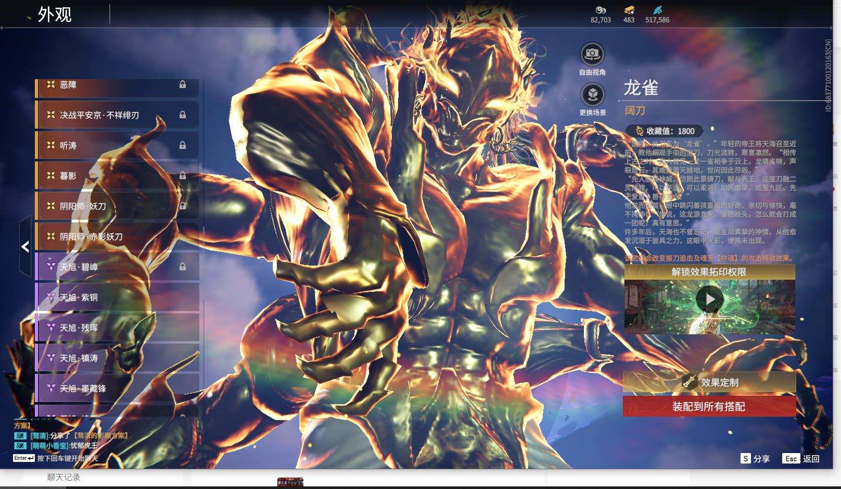Viewport: 841px width, 489px height.
Task: Click the chat channel icon beside 忧郁虎王 message
Action: [20, 446]
